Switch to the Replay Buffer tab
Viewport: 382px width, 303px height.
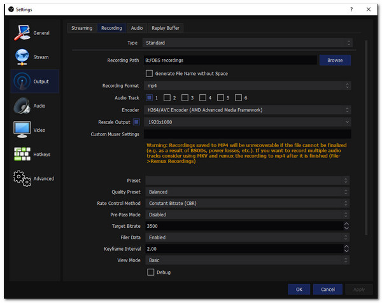coord(166,28)
